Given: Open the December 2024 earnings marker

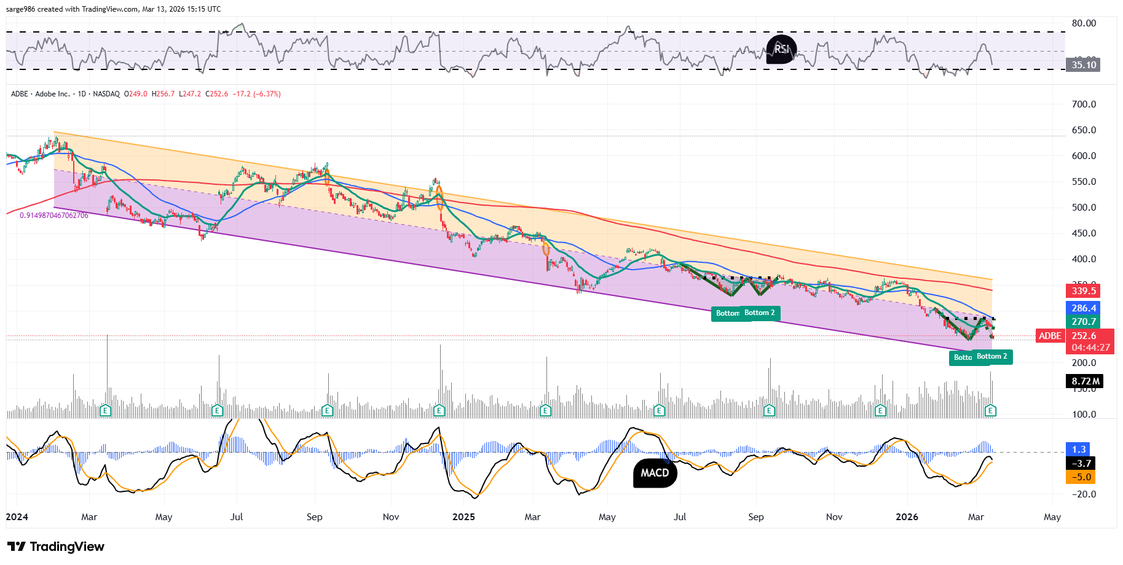Looking at the screenshot, I should tap(439, 410).
